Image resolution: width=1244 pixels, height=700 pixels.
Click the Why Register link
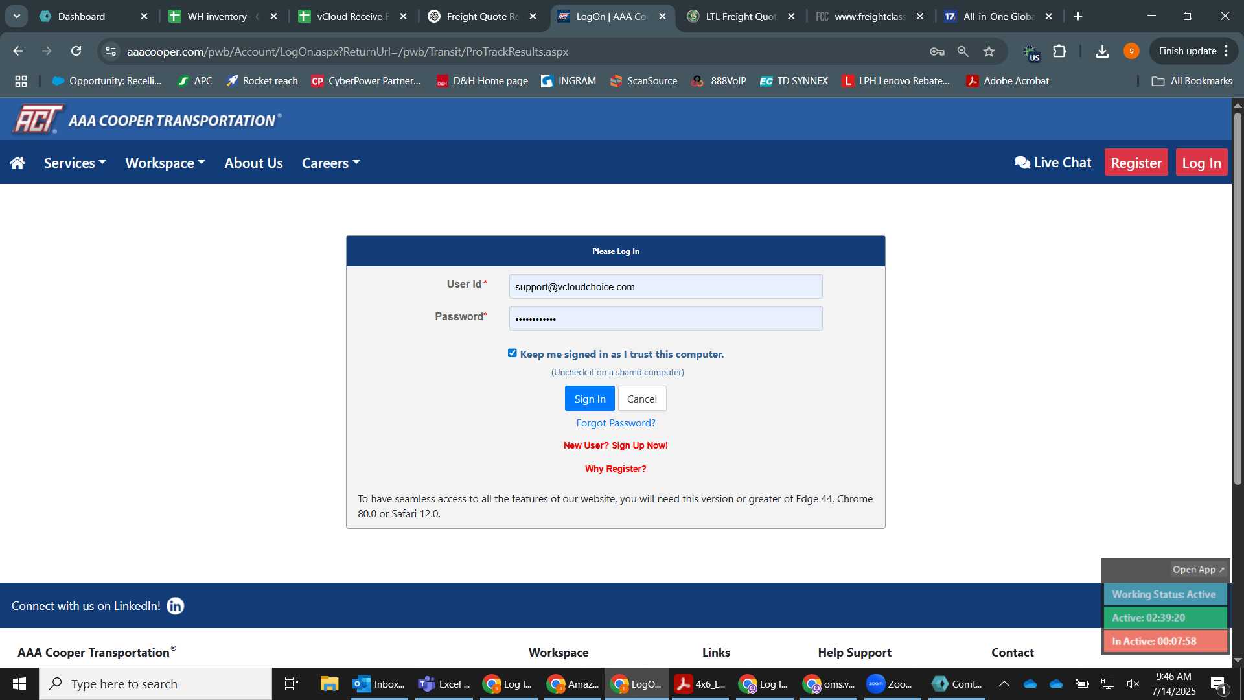[616, 469]
